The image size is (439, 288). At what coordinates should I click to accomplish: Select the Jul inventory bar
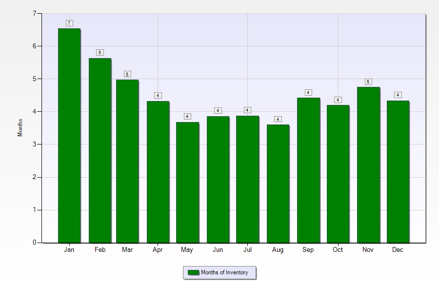click(x=247, y=179)
